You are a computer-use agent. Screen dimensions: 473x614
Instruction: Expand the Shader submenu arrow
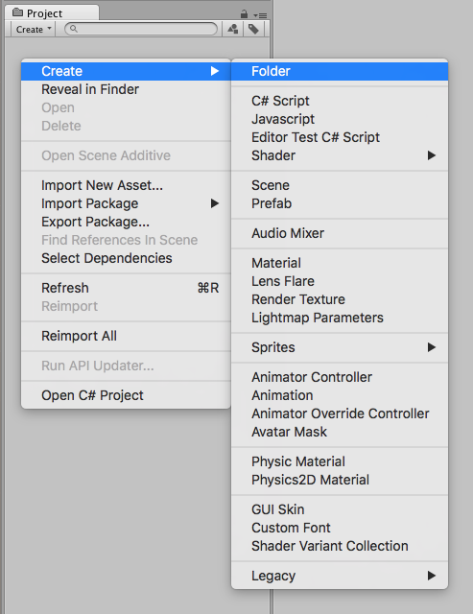point(432,155)
